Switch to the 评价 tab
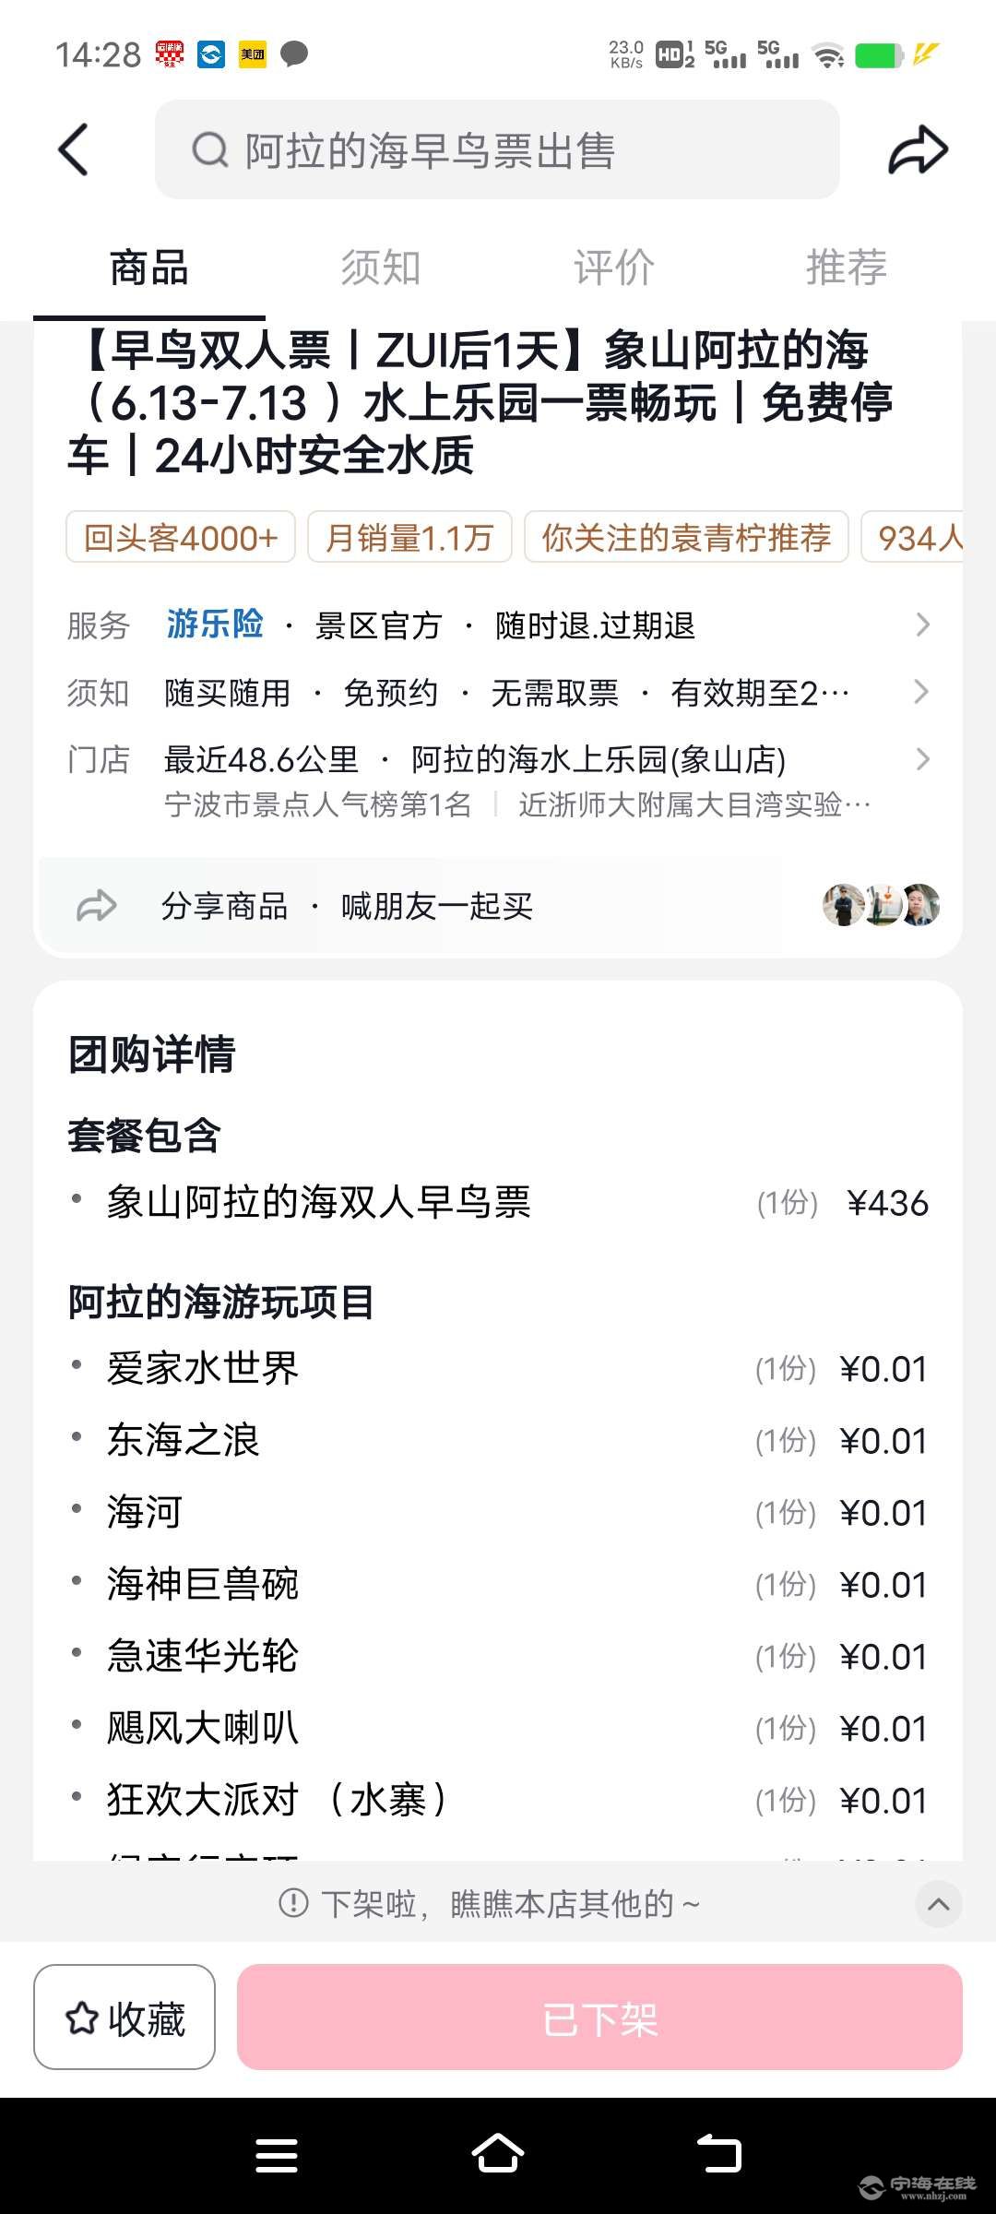This screenshot has width=996, height=2214. point(614,268)
